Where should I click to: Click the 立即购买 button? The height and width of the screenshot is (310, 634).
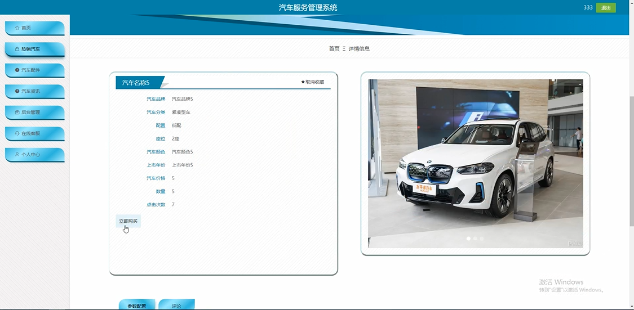click(128, 221)
